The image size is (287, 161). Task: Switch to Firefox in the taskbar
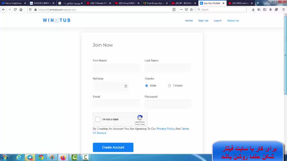(63, 157)
